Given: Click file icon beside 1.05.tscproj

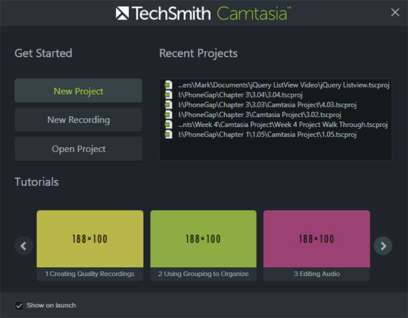Looking at the screenshot, I should (169, 135).
